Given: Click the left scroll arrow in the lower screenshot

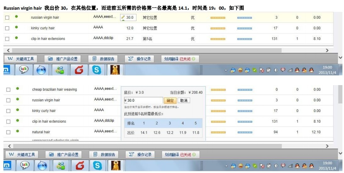Looking at the screenshot, I should click(x=9, y=146).
